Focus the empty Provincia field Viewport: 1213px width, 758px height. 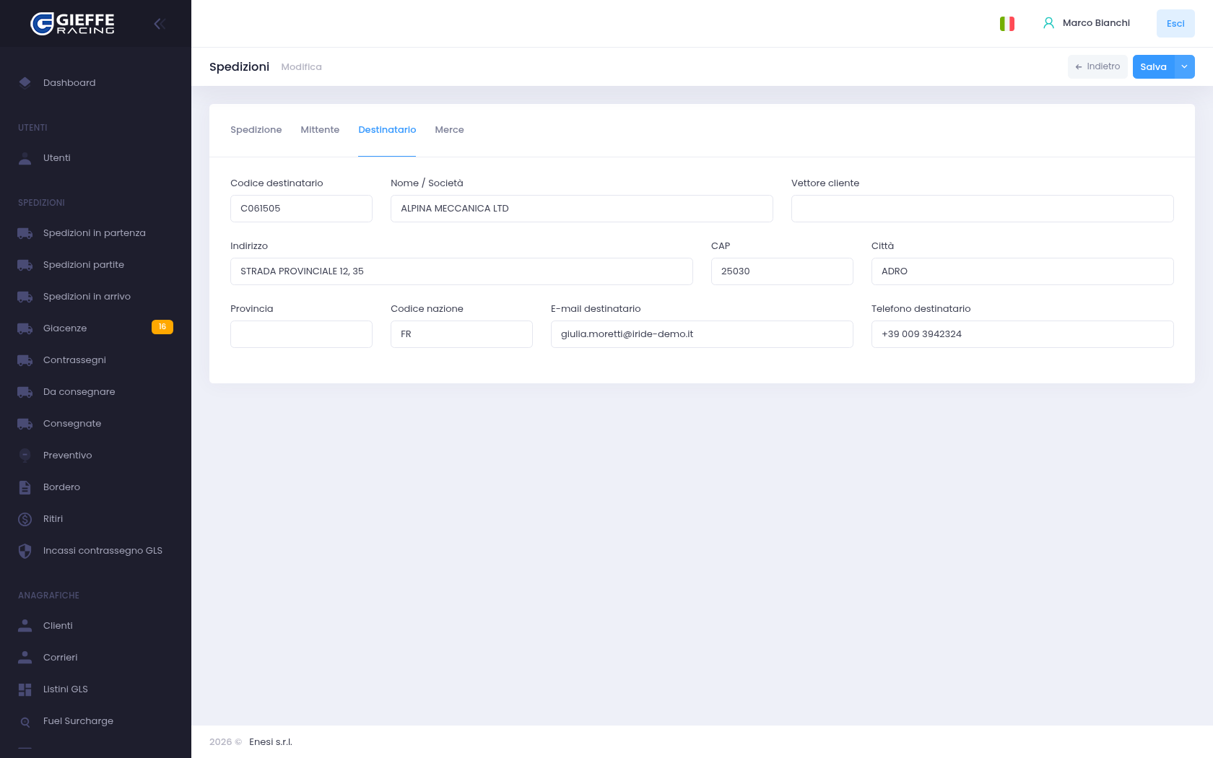301,334
